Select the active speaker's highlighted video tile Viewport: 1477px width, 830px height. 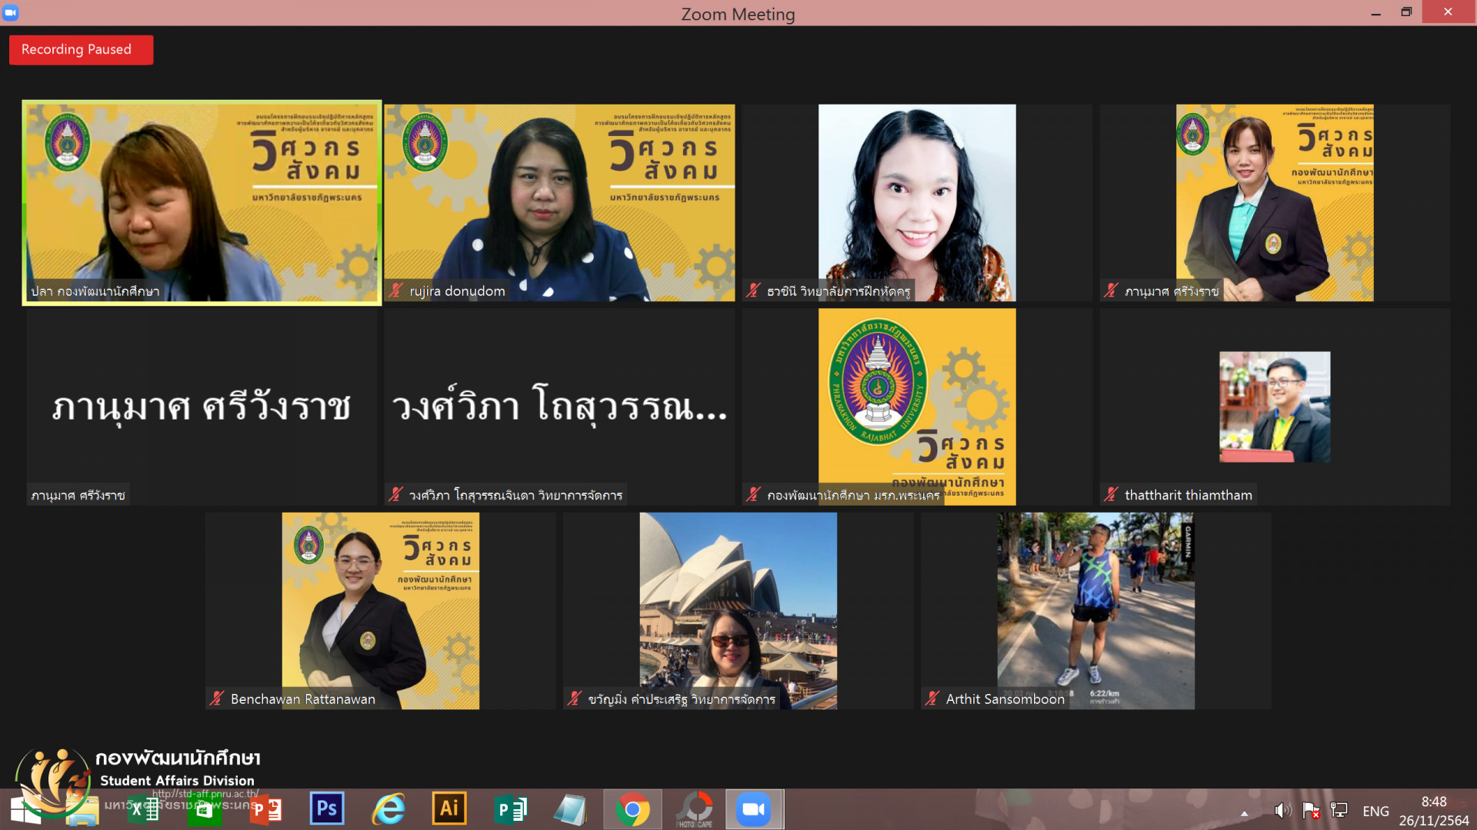(202, 203)
